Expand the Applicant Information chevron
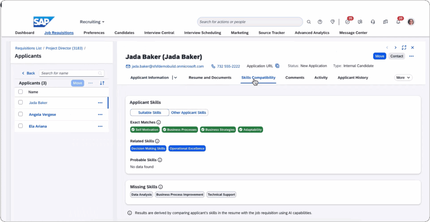The height and width of the screenshot is (222, 430). 176,77
